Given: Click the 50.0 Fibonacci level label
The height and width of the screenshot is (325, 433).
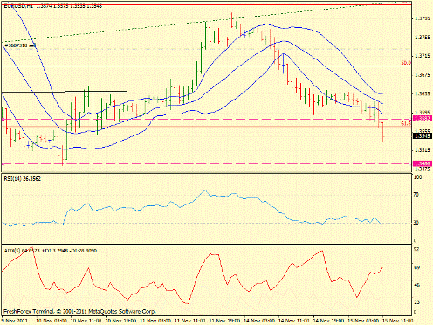Looking at the screenshot, I should [406, 63].
